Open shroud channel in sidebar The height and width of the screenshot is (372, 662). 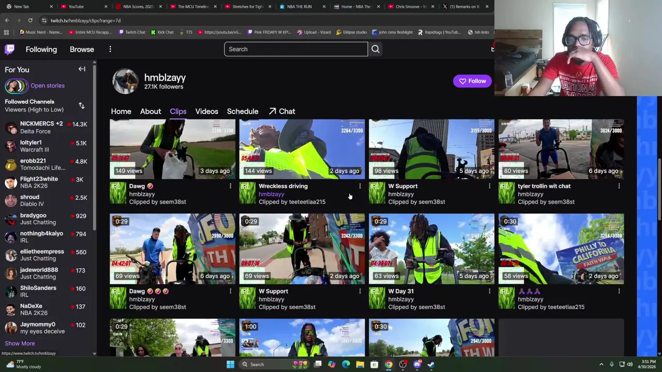tap(48, 200)
